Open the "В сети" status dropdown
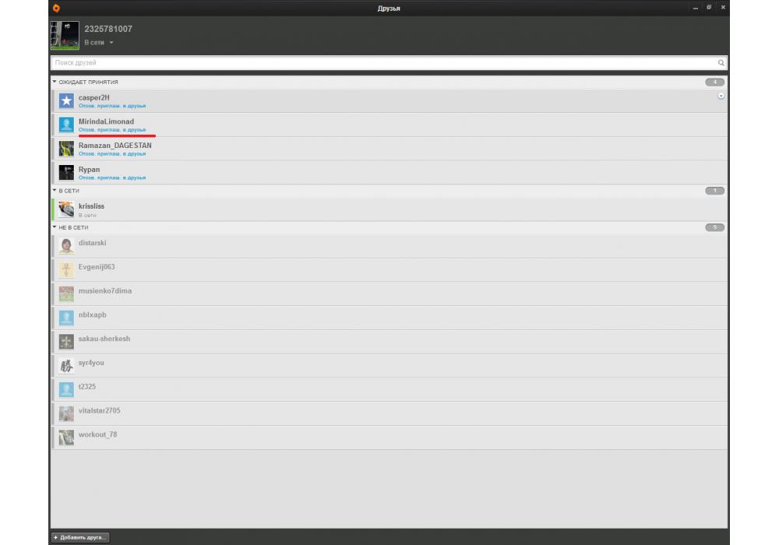Image resolution: width=779 pixels, height=545 pixels. pyautogui.click(x=99, y=43)
